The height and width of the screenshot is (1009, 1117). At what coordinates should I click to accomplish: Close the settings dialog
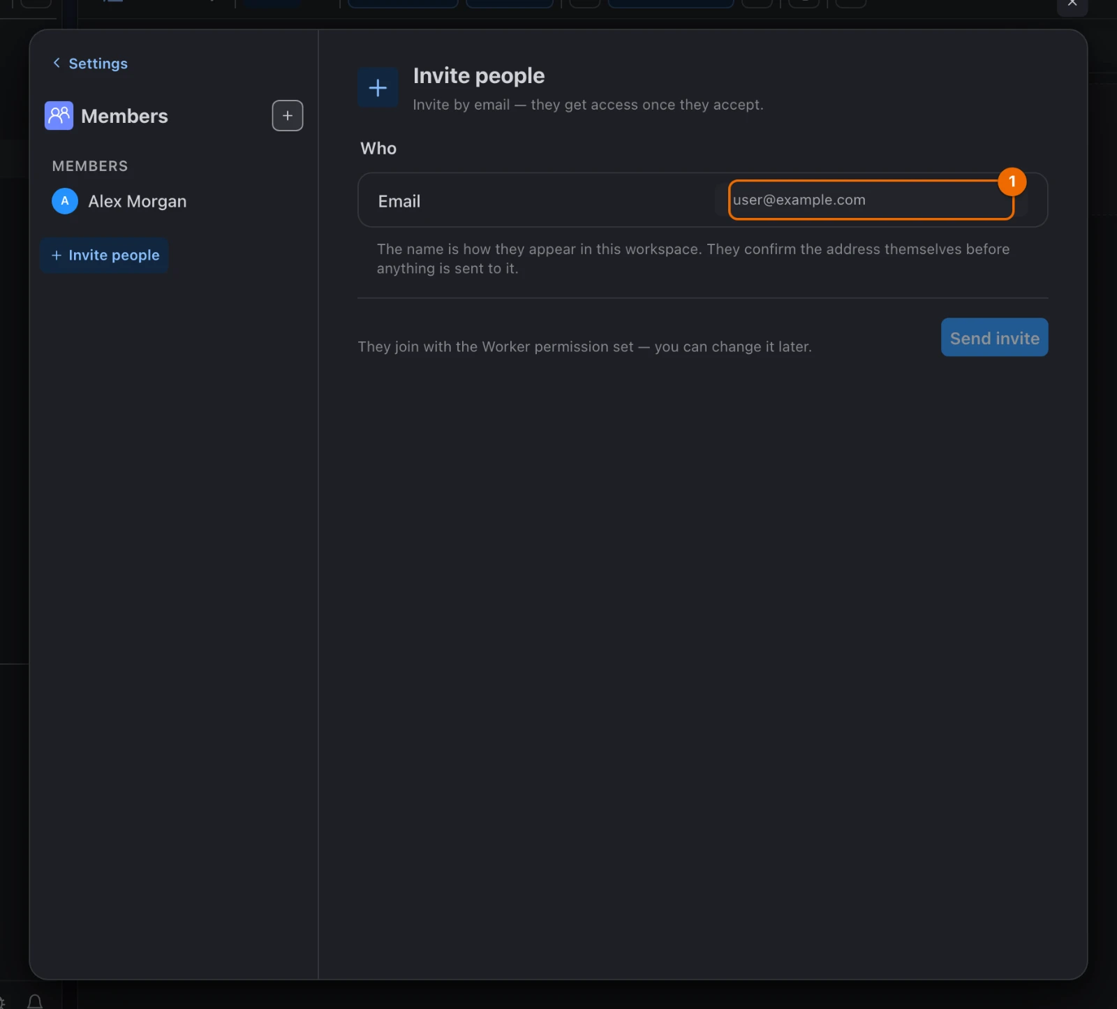1072,4
